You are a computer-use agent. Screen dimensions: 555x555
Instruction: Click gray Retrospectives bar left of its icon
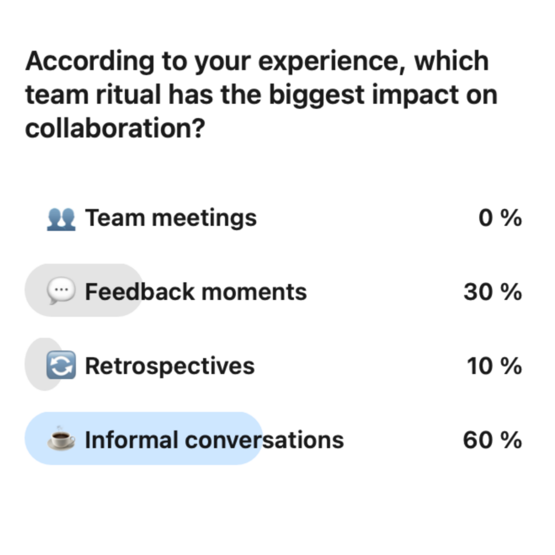tap(35, 364)
